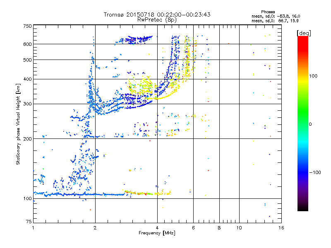331x248 pixels.
Task: Click the 'Frequency [MHz]' axis label
Action: pos(157,233)
